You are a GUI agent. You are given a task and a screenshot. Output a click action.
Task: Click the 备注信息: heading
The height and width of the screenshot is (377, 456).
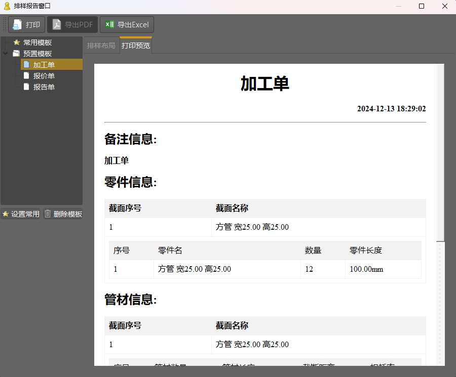131,139
